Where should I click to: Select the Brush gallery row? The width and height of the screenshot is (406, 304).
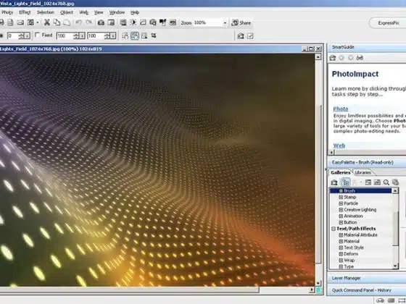361,191
